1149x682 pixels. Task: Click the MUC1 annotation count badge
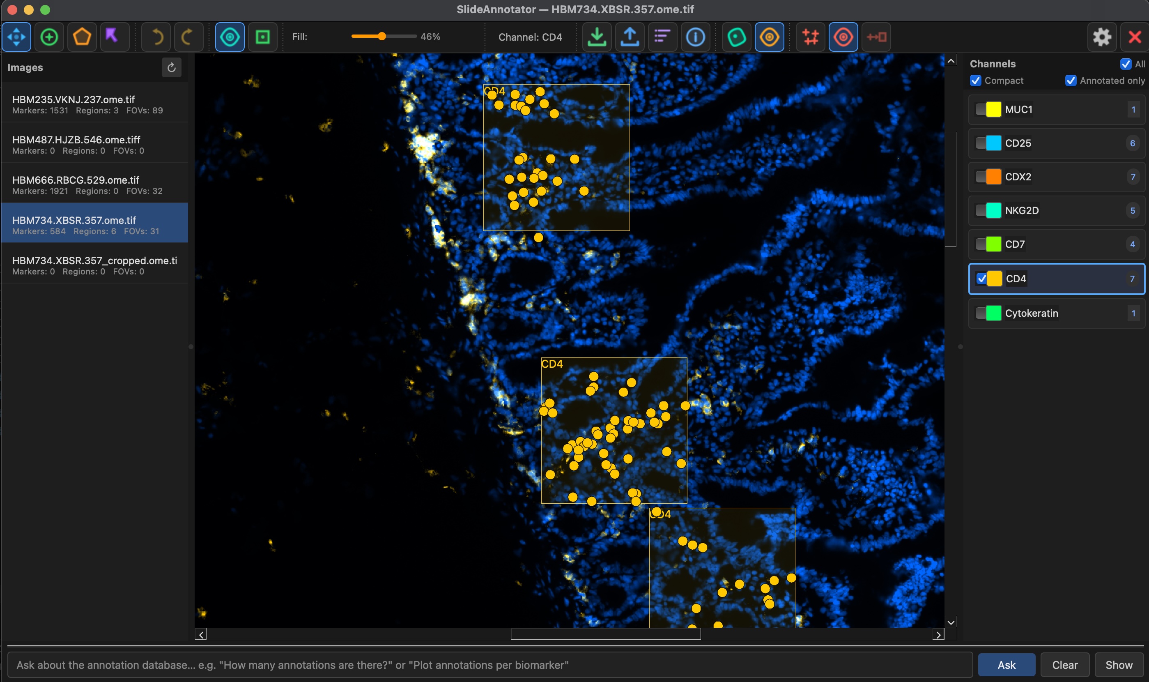coord(1133,109)
